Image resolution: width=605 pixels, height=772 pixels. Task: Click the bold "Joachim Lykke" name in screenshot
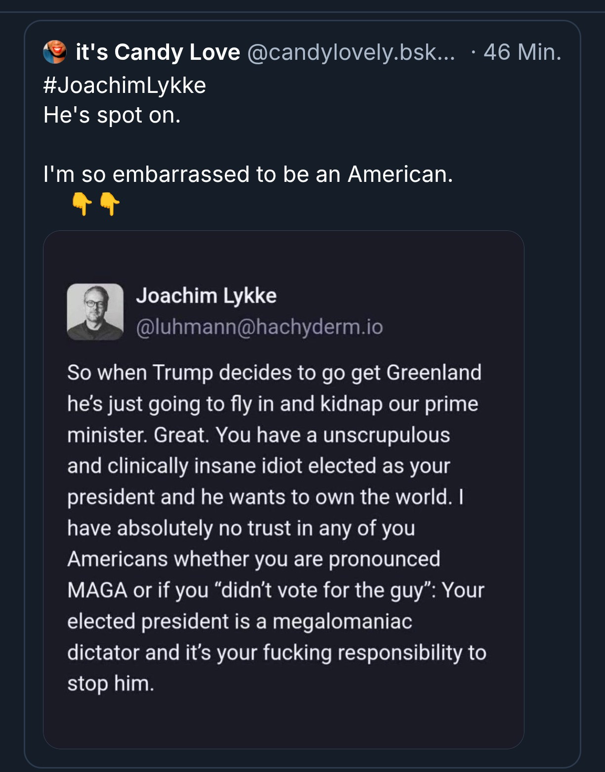(x=206, y=296)
